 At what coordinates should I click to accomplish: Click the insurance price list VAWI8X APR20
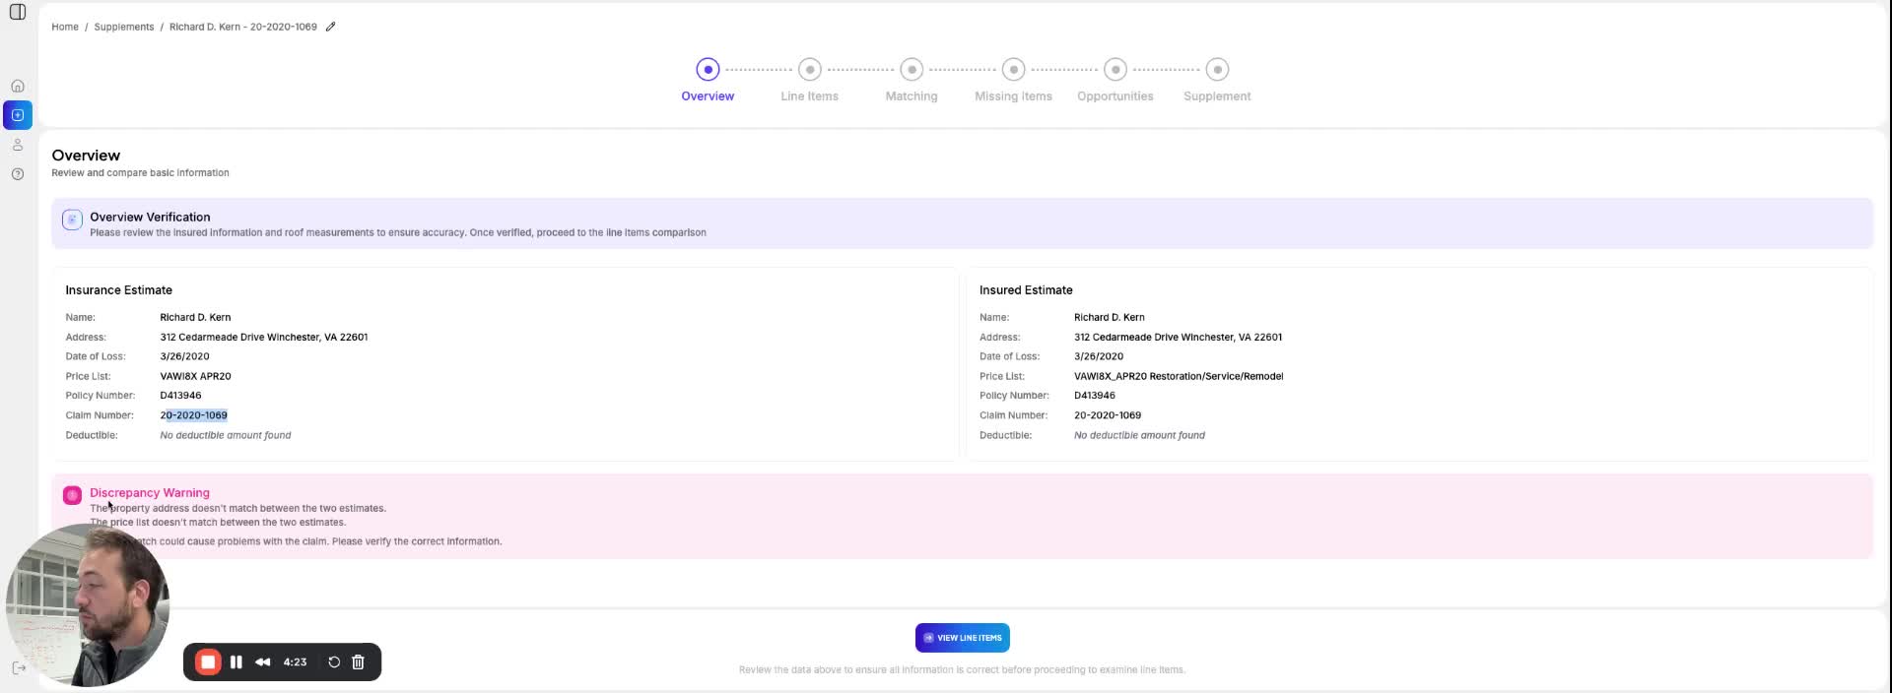195,376
